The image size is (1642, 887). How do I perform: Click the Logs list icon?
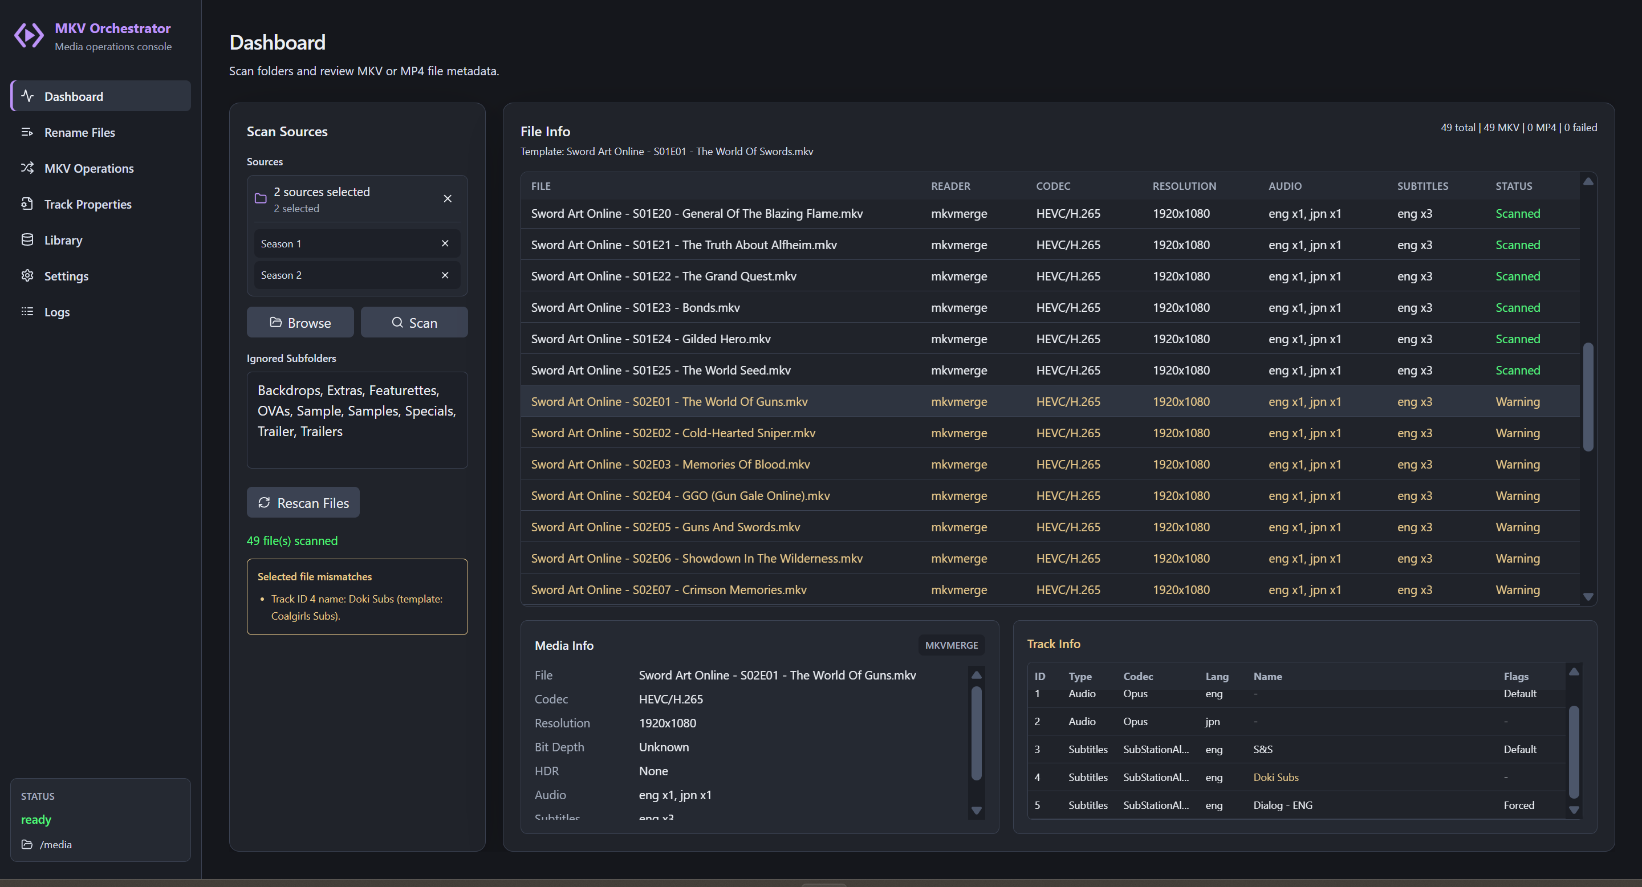coord(27,312)
